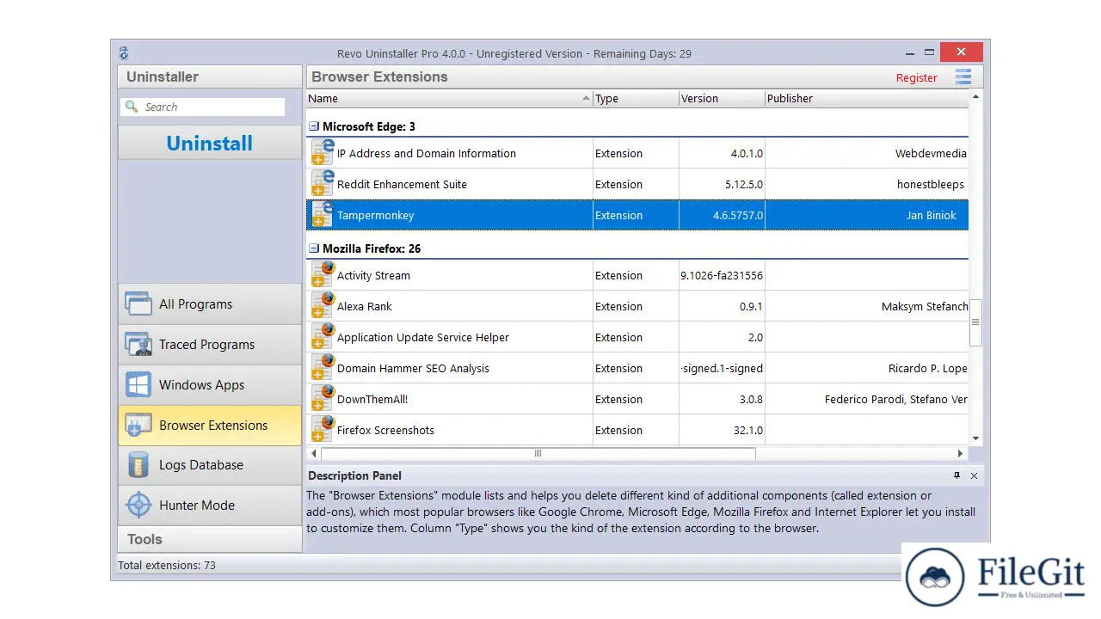The height and width of the screenshot is (619, 1101).
Task: Click the IP Address and Domain Information extension icon
Action: pyautogui.click(x=323, y=153)
